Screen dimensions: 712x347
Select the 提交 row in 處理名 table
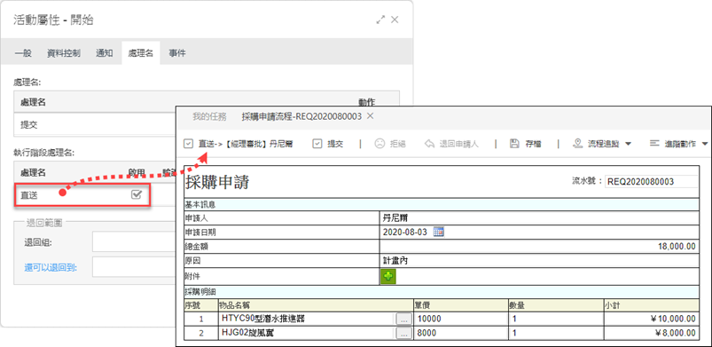click(x=96, y=124)
